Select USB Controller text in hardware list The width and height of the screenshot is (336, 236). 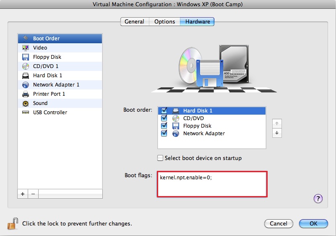50,113
